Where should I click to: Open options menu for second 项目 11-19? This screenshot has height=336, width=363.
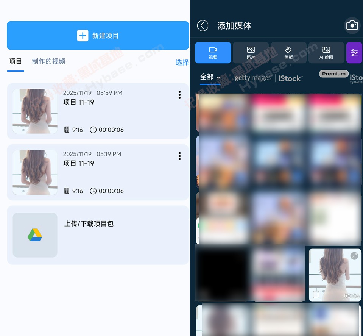[x=179, y=156]
